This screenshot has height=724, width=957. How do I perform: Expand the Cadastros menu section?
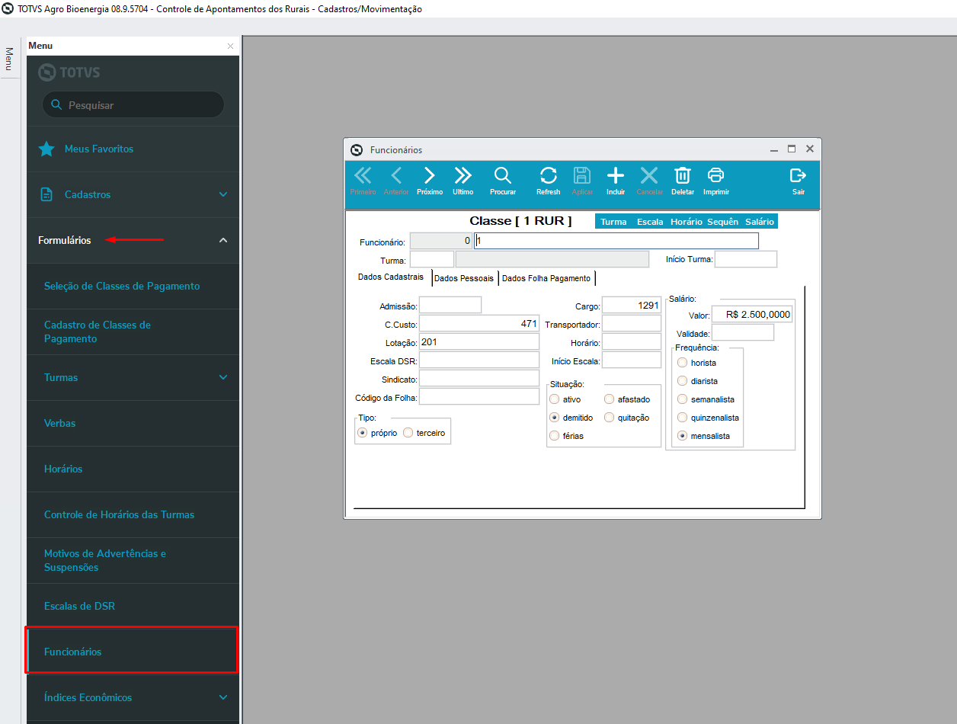(x=223, y=194)
